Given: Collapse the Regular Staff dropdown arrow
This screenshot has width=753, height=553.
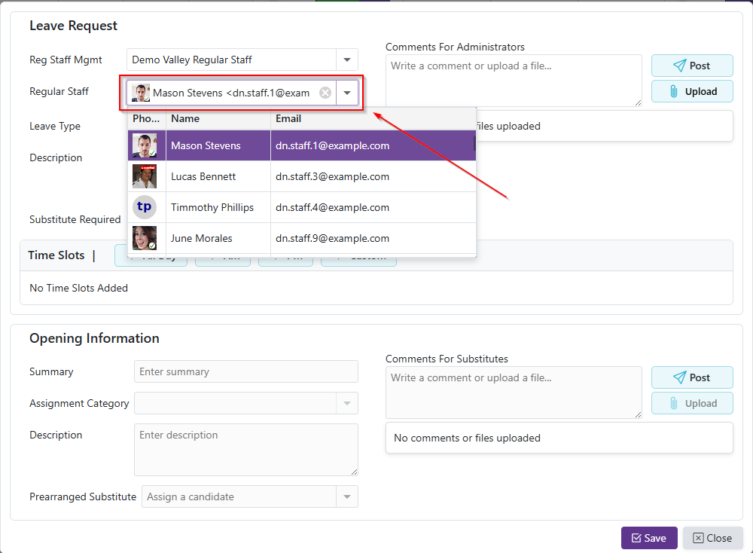Looking at the screenshot, I should click(x=347, y=93).
